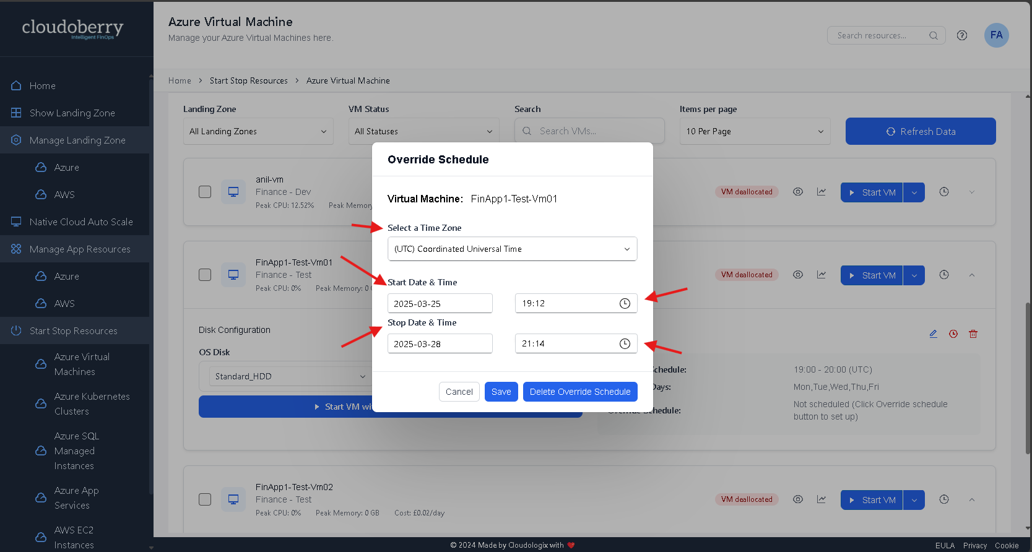Click the cloudoberry logo
The height and width of the screenshot is (552, 1032).
pos(72,28)
